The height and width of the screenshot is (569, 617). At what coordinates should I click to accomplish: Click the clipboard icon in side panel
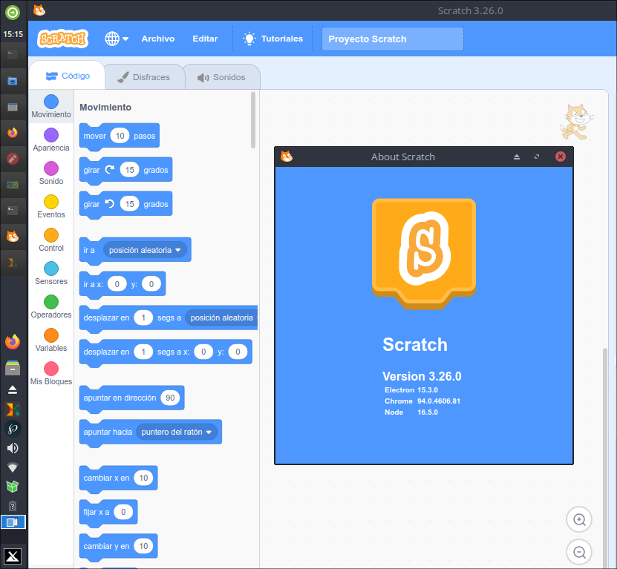coord(13,506)
